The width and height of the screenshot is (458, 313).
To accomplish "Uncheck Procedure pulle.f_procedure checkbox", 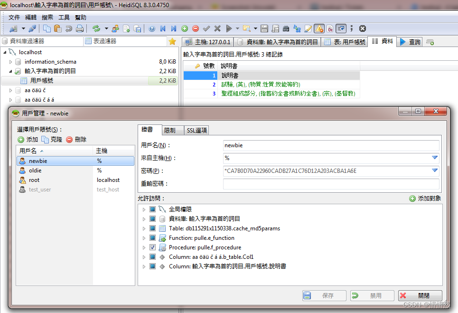I will [x=152, y=247].
